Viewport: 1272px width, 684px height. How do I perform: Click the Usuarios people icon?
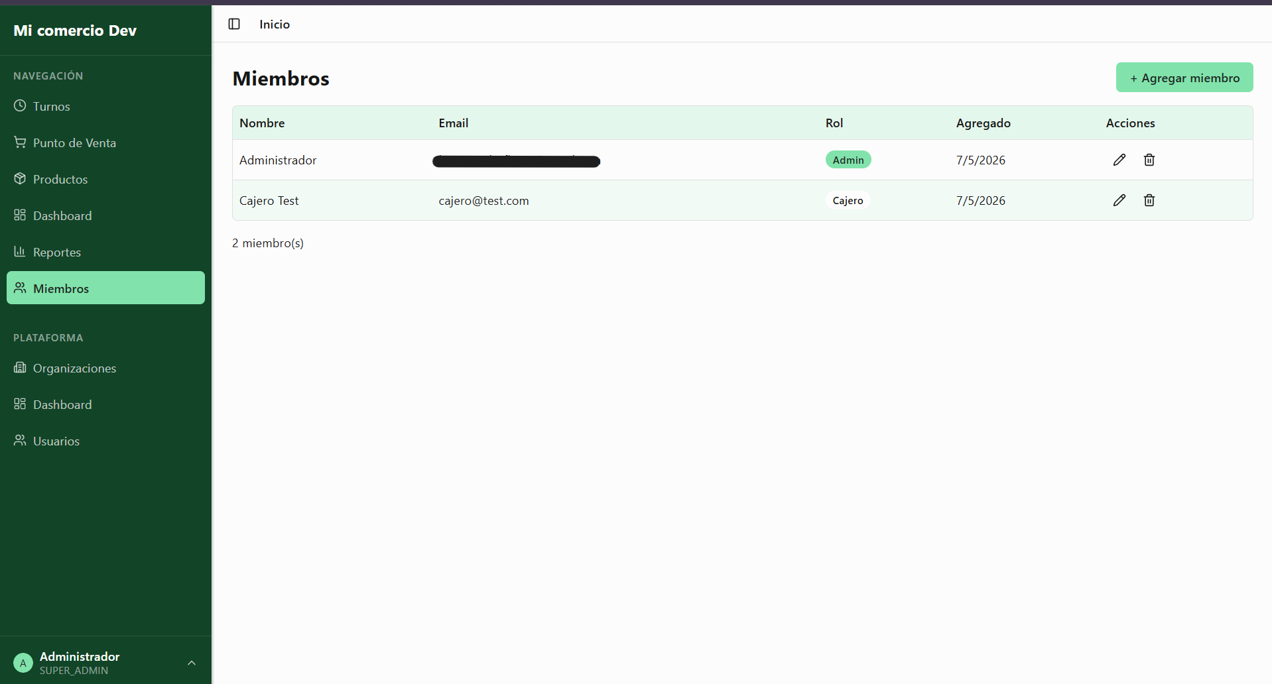tap(20, 440)
